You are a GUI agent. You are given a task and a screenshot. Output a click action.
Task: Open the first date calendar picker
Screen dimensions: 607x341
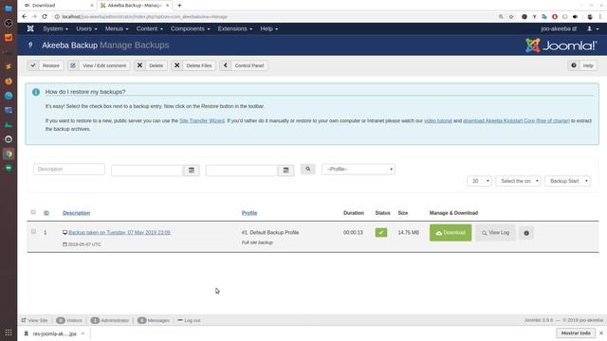192,170
